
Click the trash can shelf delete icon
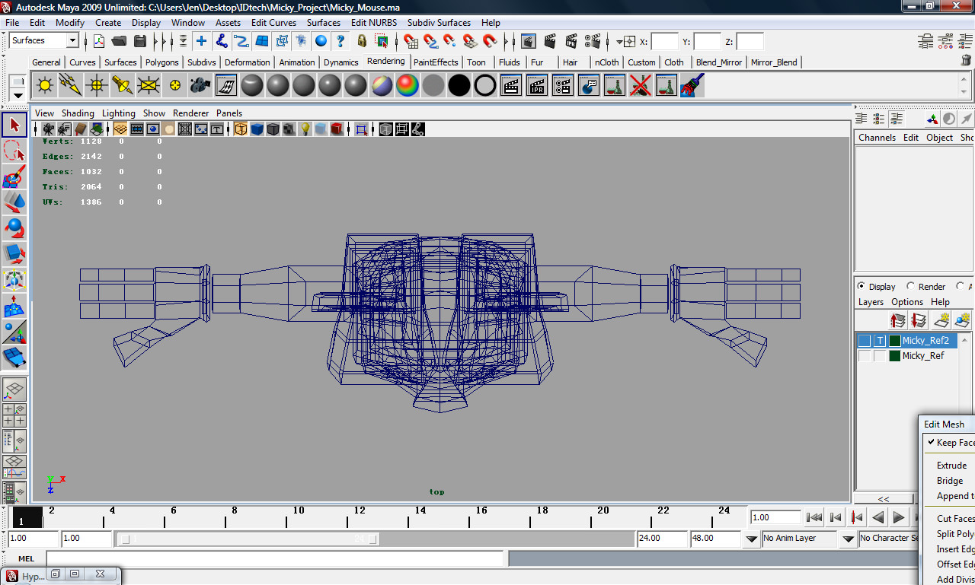[967, 60]
